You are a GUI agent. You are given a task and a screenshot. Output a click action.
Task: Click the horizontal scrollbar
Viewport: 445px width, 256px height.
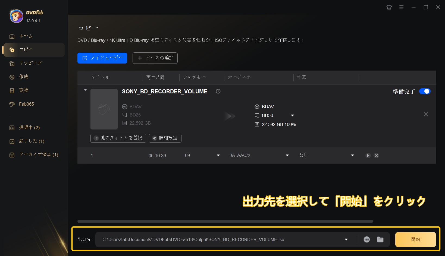pos(225,221)
